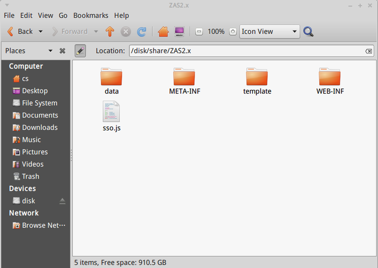
Task: Select the sso.js file
Action: [112, 116]
